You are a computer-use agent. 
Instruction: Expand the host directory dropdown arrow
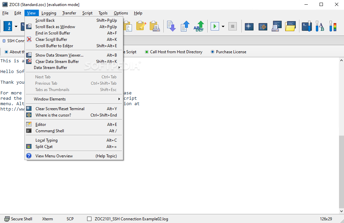coord(16,26)
